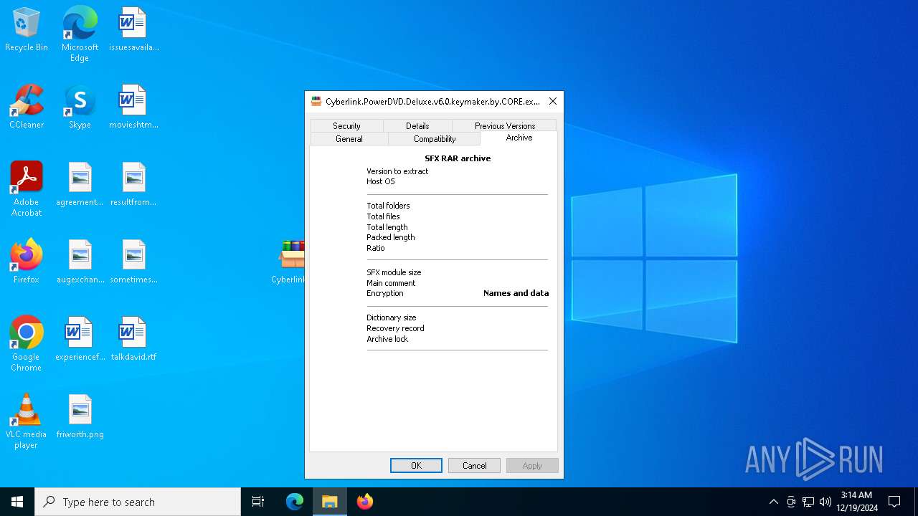Select the movieshtm... Word document

pos(133,107)
